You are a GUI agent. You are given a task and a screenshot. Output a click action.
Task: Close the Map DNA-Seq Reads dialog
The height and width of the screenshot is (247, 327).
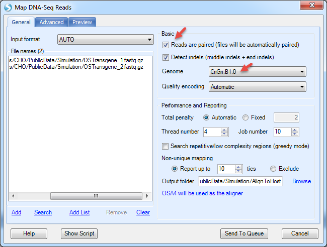(311, 5)
